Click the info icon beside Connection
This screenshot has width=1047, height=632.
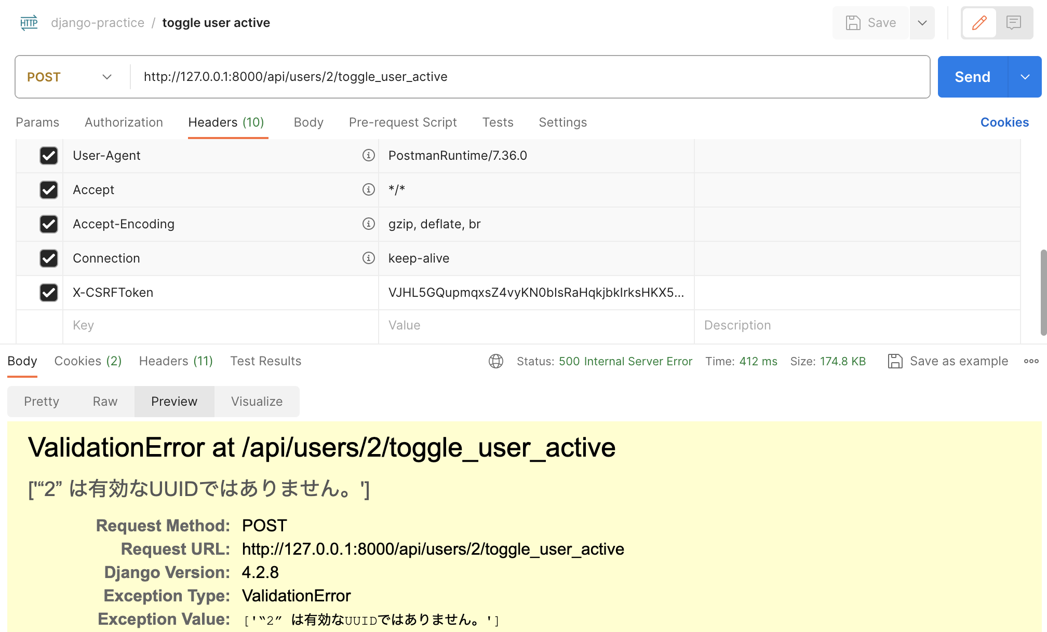(368, 258)
